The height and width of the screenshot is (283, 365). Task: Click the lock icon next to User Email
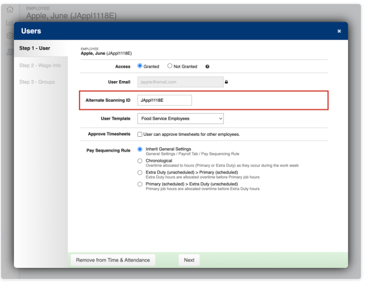[226, 82]
